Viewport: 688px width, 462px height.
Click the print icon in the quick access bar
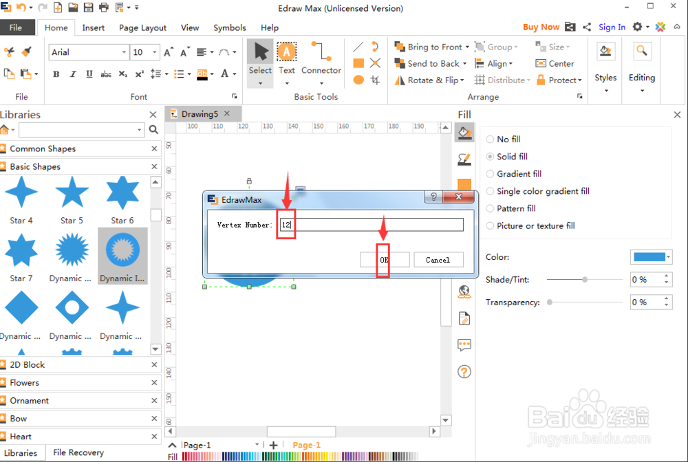pyautogui.click(x=104, y=8)
